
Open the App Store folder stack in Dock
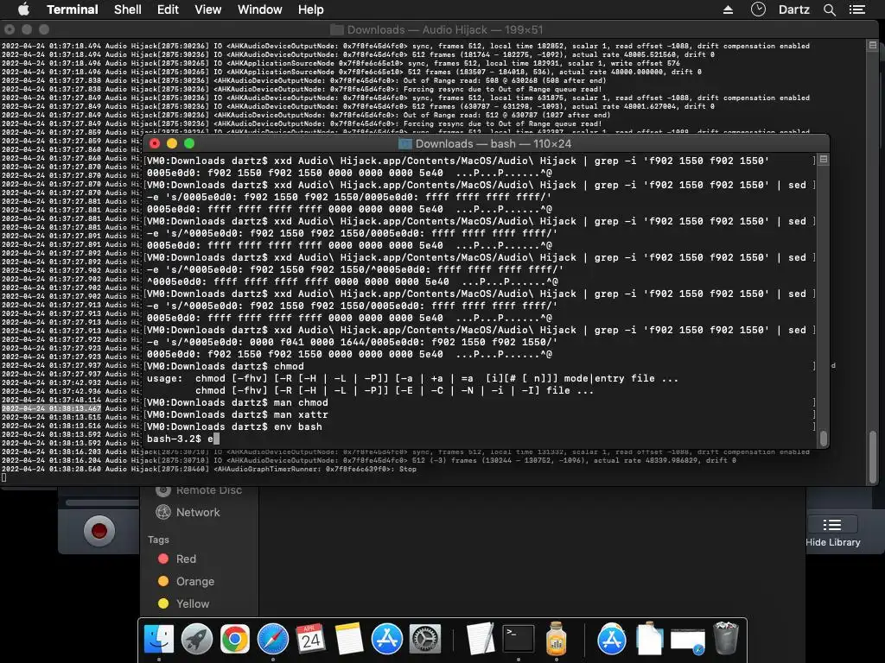point(612,639)
